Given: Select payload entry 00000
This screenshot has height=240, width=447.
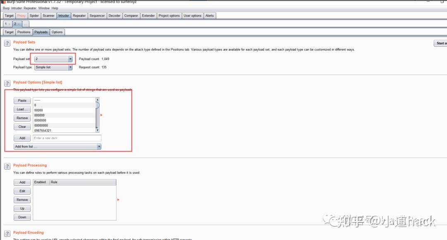Looking at the screenshot, I should (65, 110).
